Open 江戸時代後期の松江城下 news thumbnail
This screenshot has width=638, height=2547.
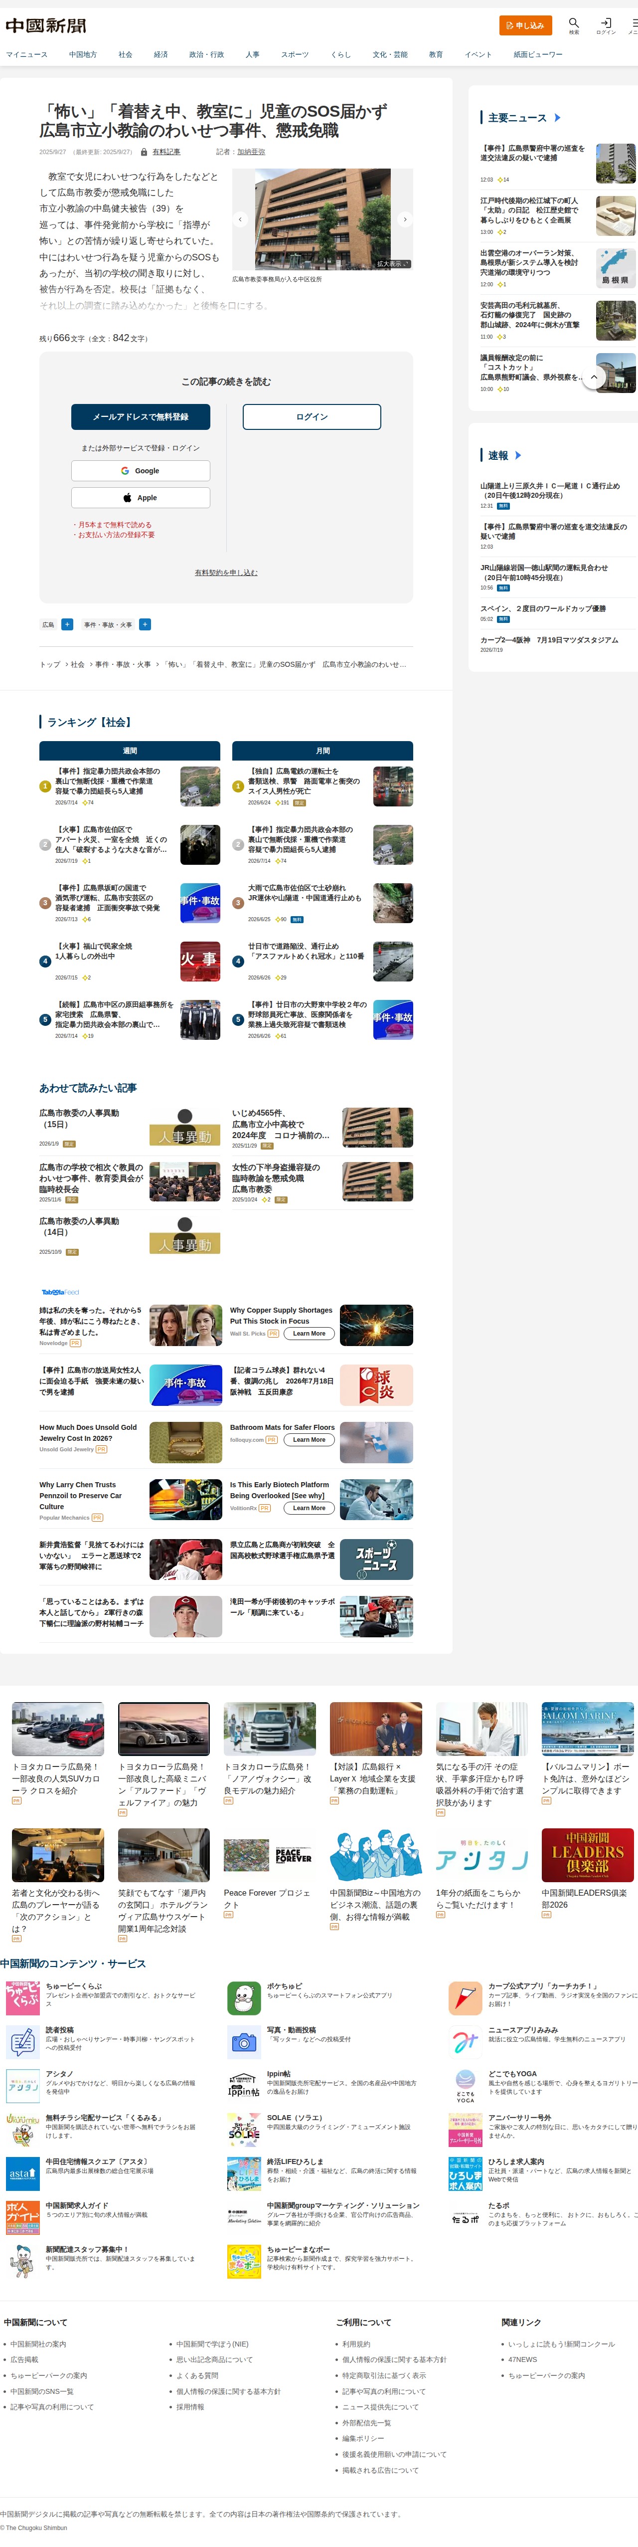616,215
